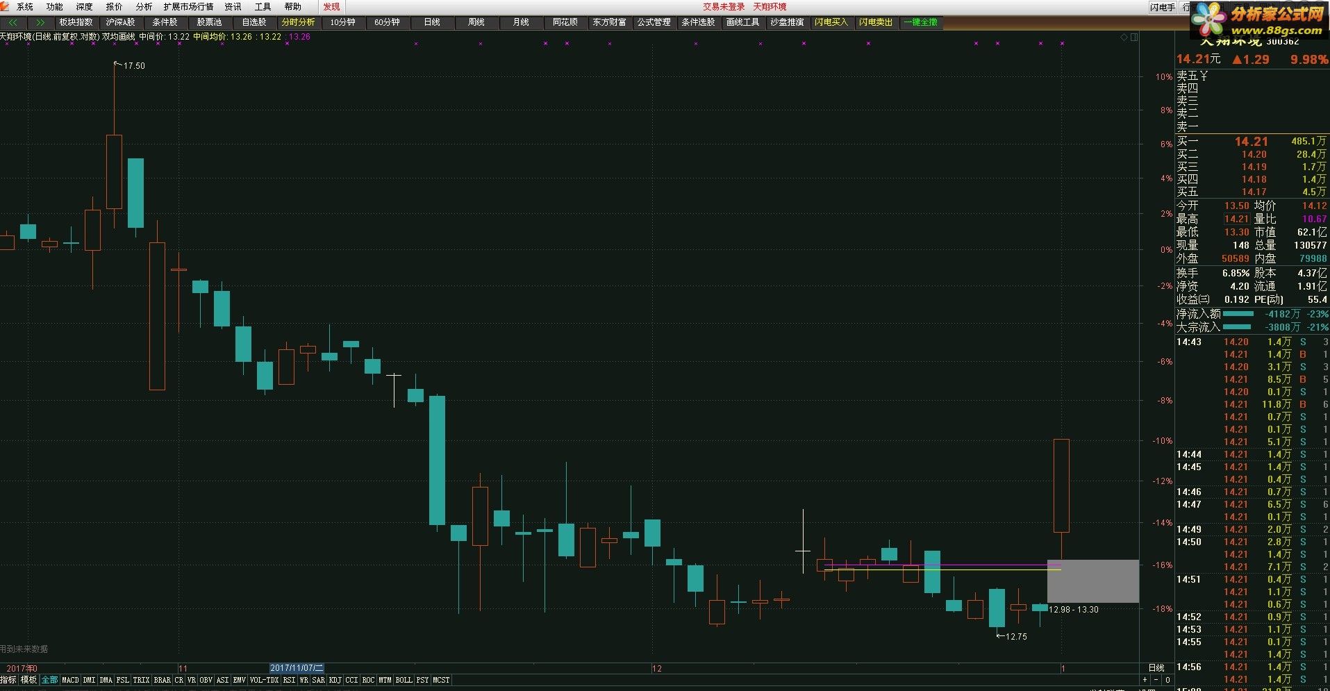Select the TRIX indicator tab

tap(141, 680)
